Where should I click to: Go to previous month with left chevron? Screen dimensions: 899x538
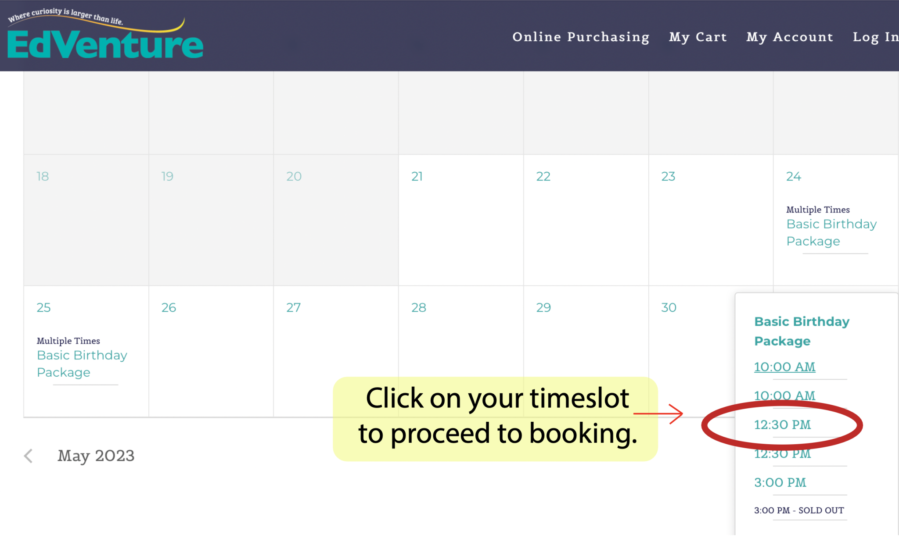click(x=29, y=456)
